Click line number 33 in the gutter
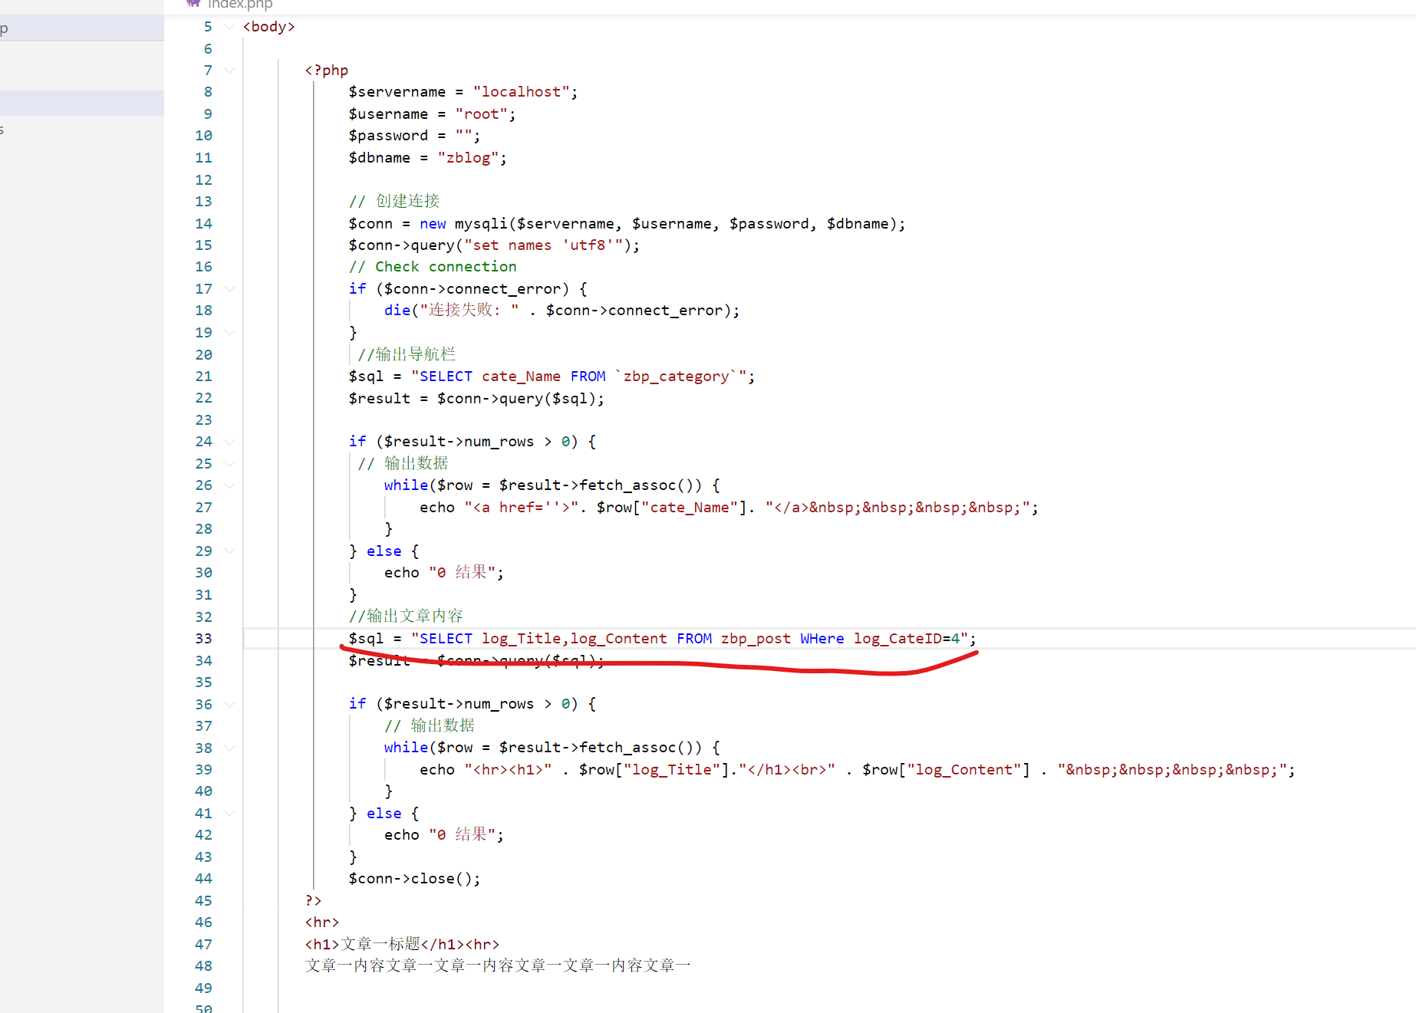The height and width of the screenshot is (1013, 1416). [x=203, y=639]
